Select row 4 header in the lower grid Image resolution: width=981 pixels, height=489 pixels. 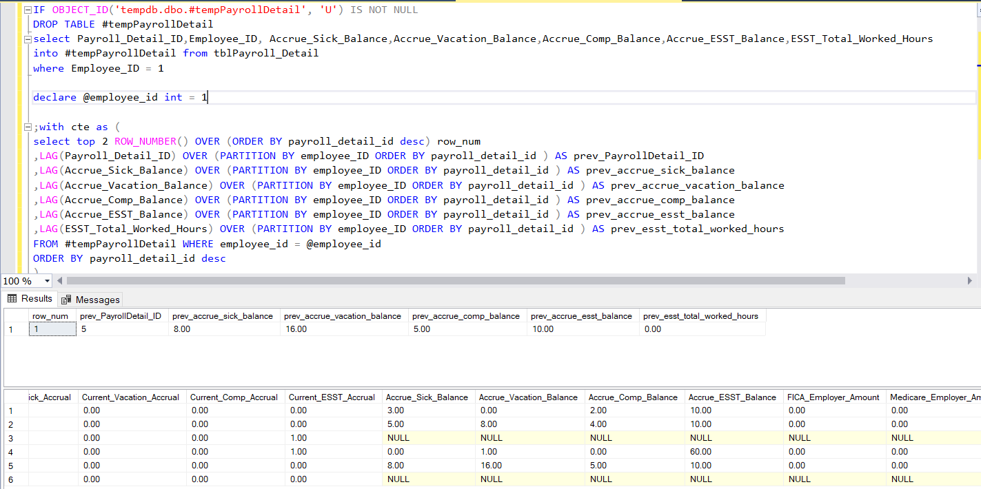click(x=11, y=452)
